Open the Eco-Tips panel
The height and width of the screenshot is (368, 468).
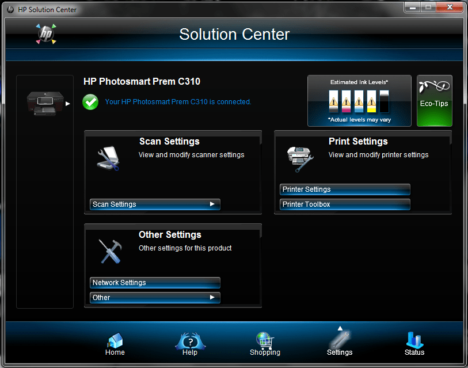[x=434, y=101]
